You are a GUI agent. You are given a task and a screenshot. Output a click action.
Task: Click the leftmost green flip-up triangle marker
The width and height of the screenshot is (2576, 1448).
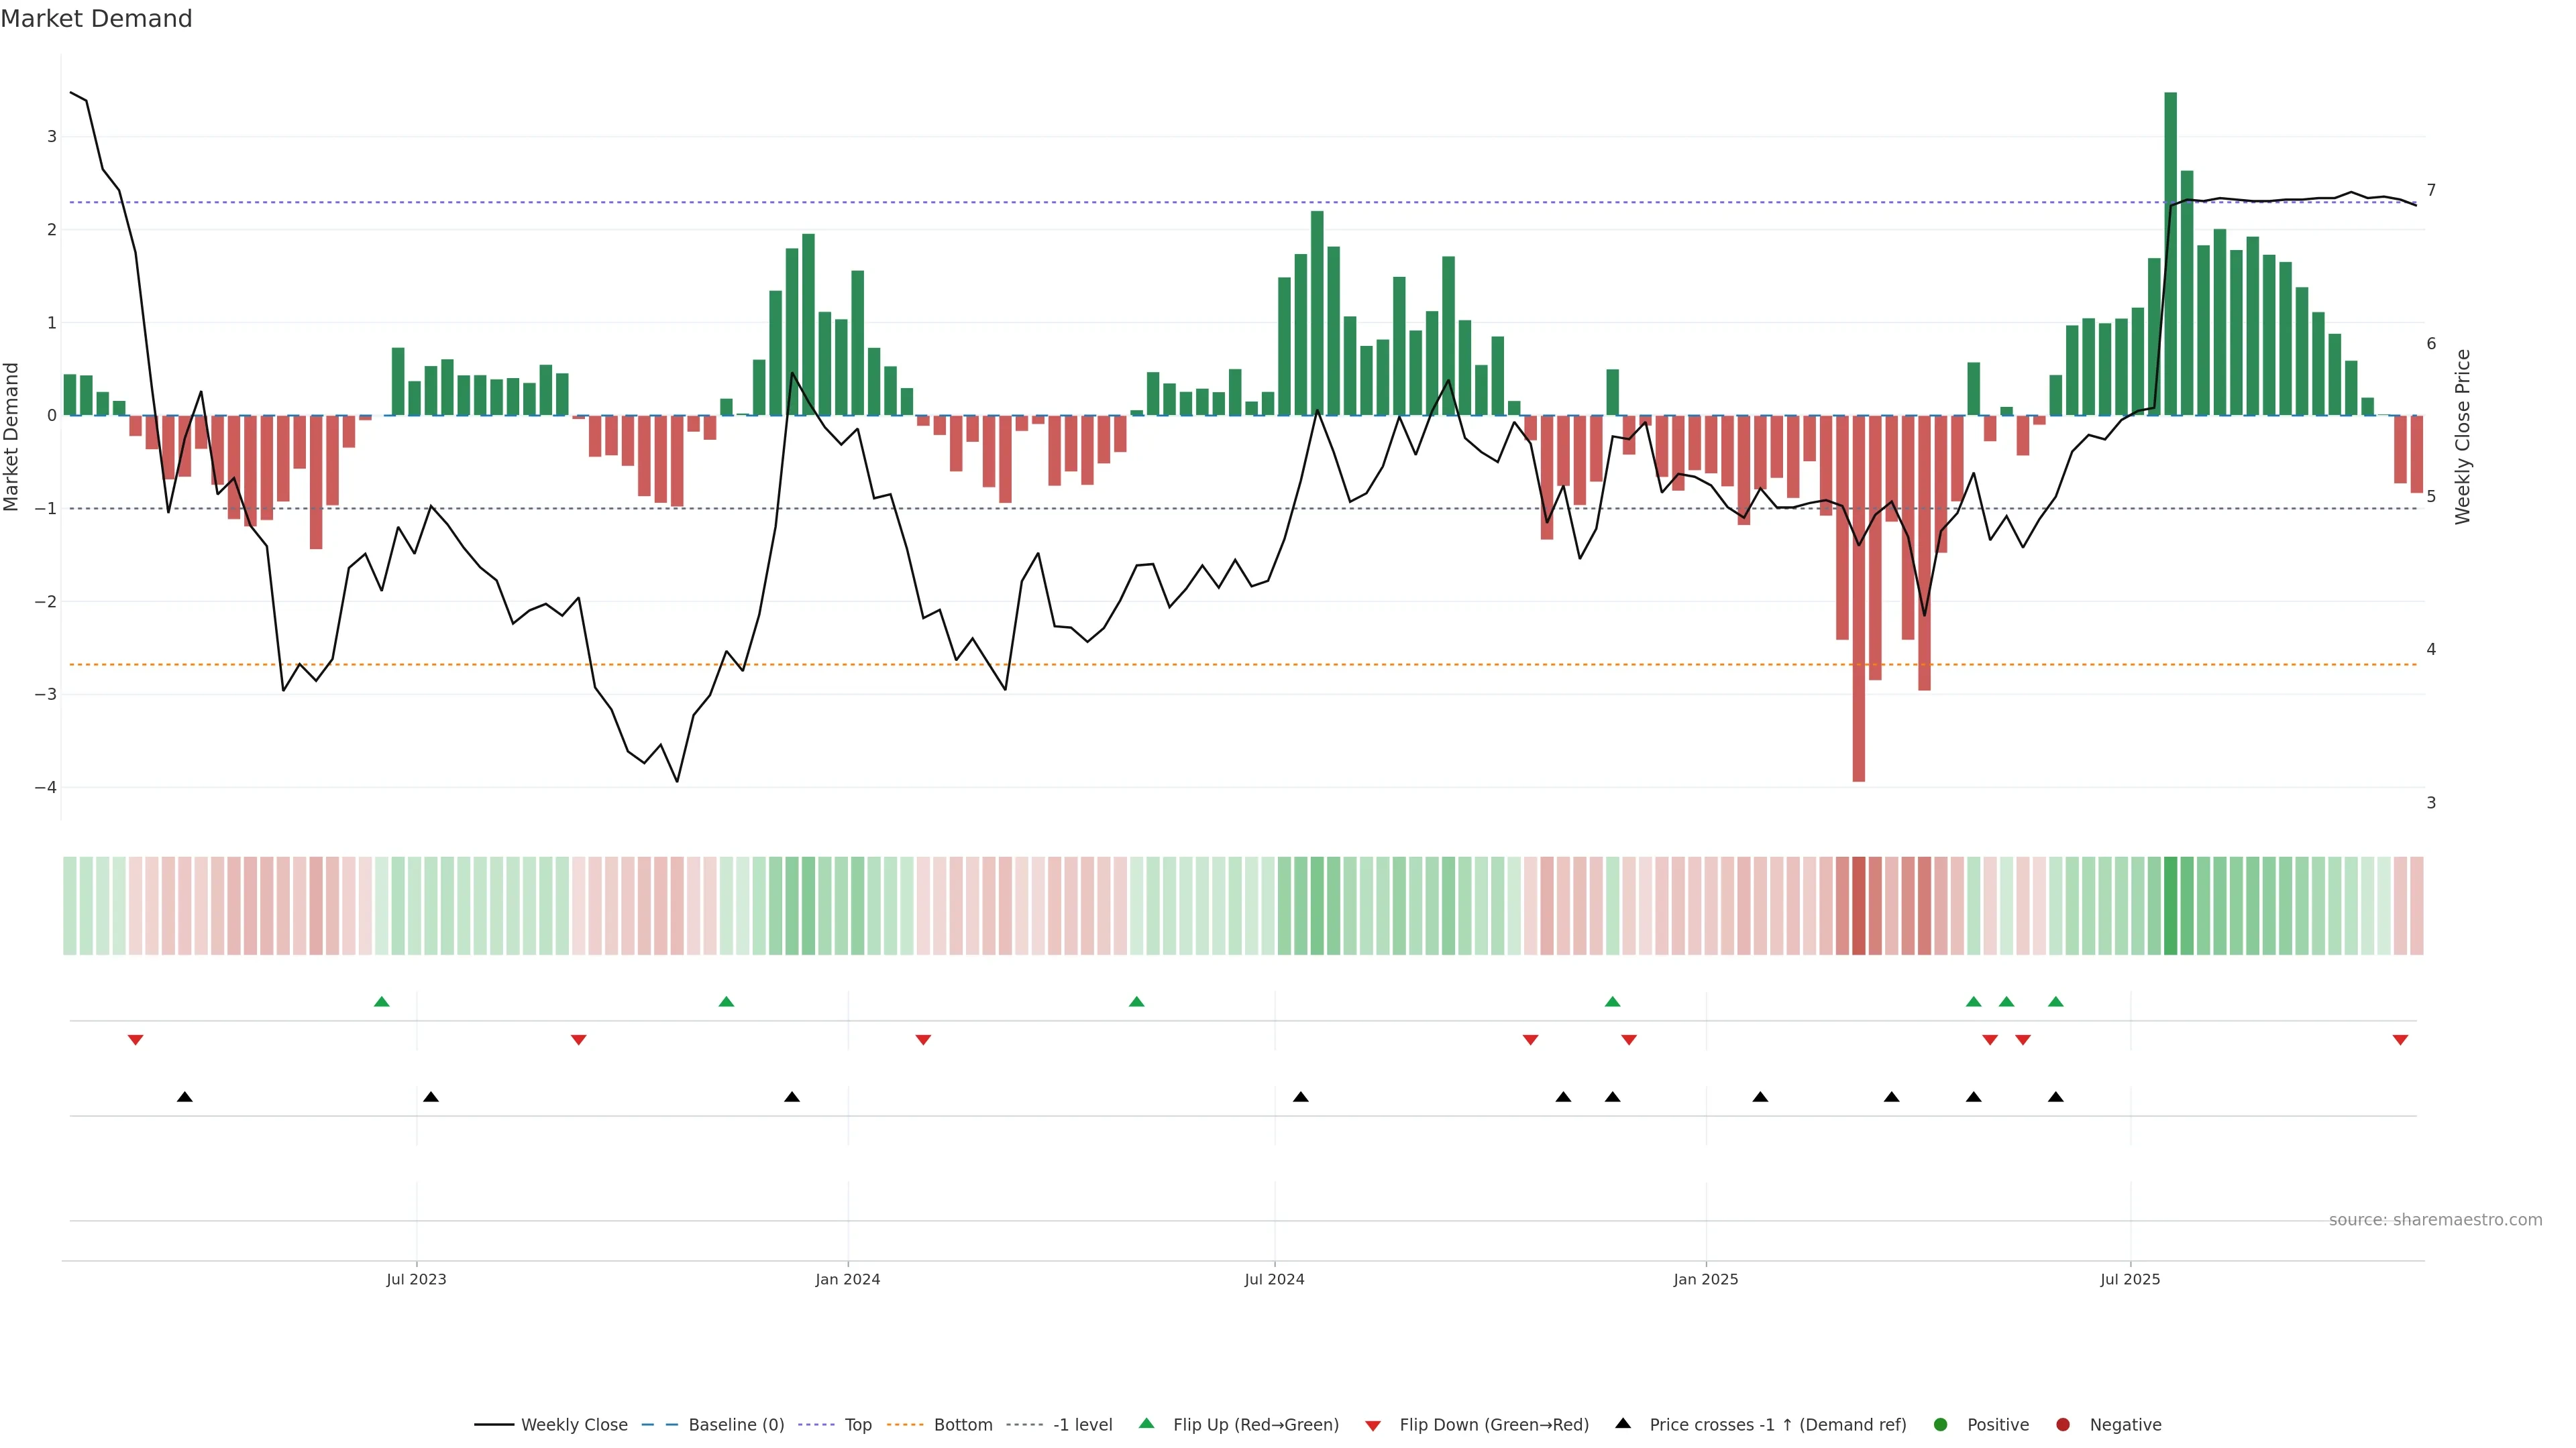pos(381,1002)
